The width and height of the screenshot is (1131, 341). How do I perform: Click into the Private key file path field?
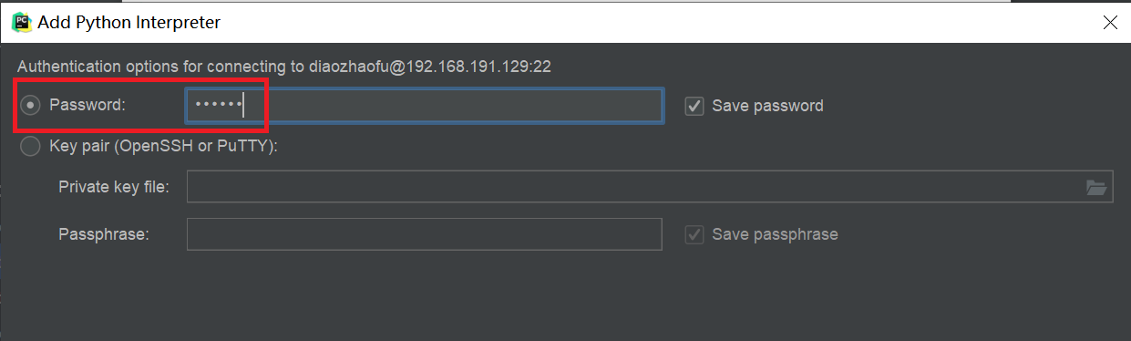click(x=650, y=188)
